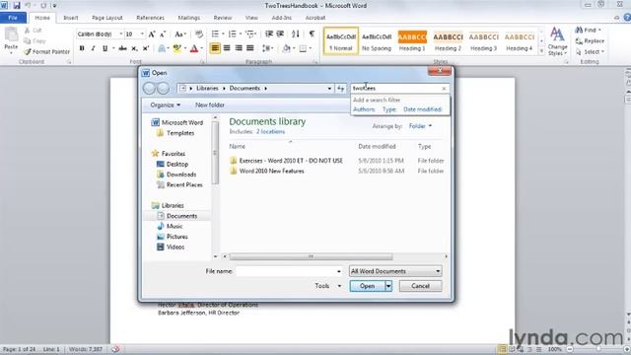The width and height of the screenshot is (631, 355).
Task: Select Downloads under Favorites
Action: [176, 175]
